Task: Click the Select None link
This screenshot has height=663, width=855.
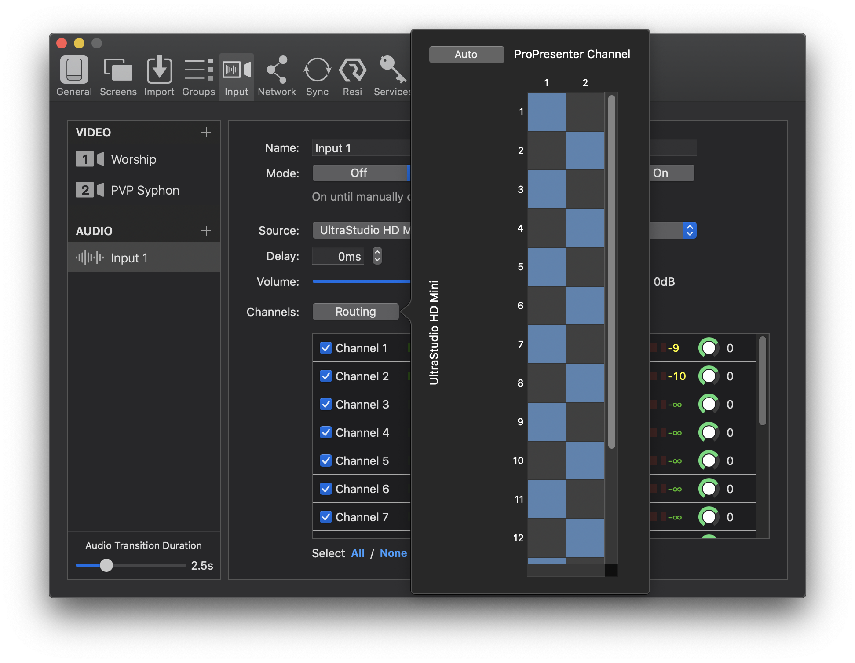Action: (x=393, y=553)
